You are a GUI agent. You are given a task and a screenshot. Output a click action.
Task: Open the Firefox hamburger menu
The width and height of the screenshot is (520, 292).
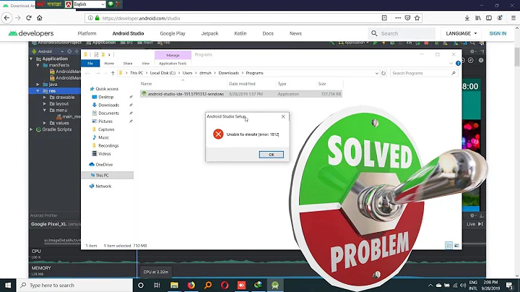pos(513,18)
